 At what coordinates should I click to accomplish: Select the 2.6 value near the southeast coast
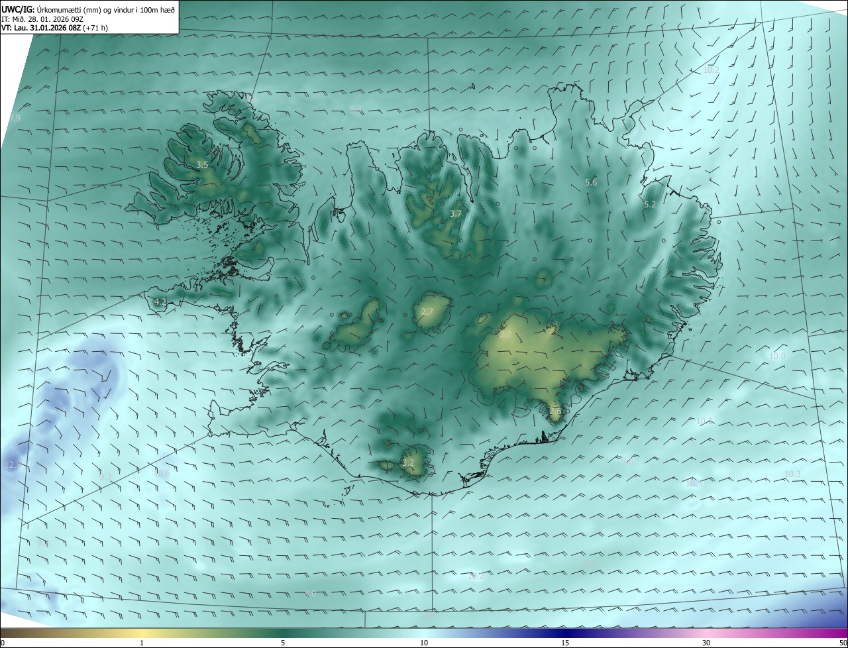tap(555, 411)
